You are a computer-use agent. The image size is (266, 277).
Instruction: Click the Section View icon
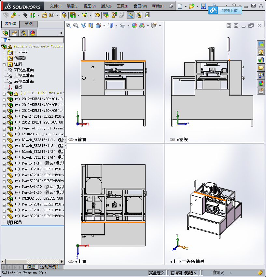coord(91,26)
